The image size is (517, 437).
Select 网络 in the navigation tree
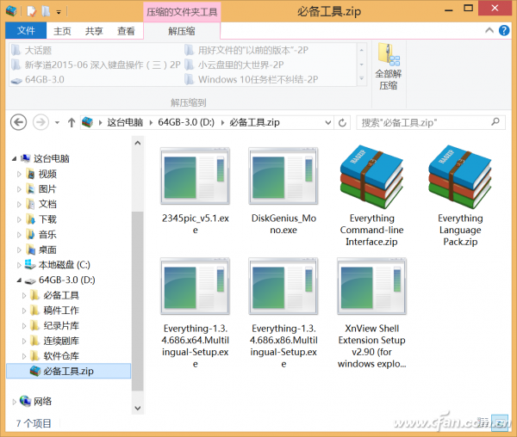(42, 401)
